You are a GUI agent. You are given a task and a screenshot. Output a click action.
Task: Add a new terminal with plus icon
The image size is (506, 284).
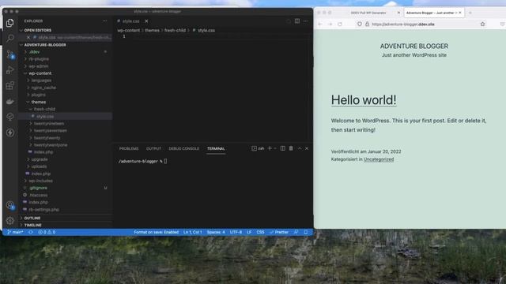coord(270,148)
